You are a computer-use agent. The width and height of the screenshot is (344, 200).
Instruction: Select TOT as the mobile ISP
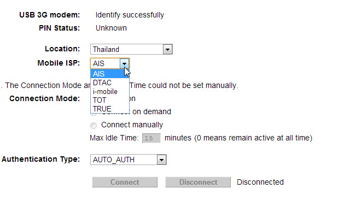110,100
